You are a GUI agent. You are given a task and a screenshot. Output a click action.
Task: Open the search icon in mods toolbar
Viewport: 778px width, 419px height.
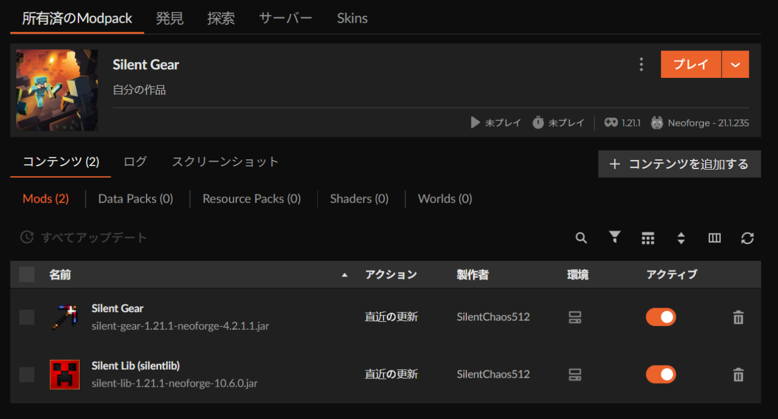[581, 238]
